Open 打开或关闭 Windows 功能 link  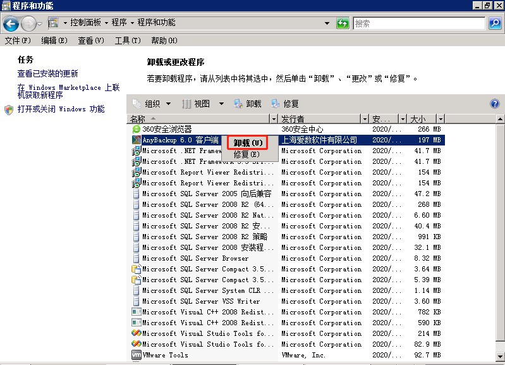click(61, 109)
